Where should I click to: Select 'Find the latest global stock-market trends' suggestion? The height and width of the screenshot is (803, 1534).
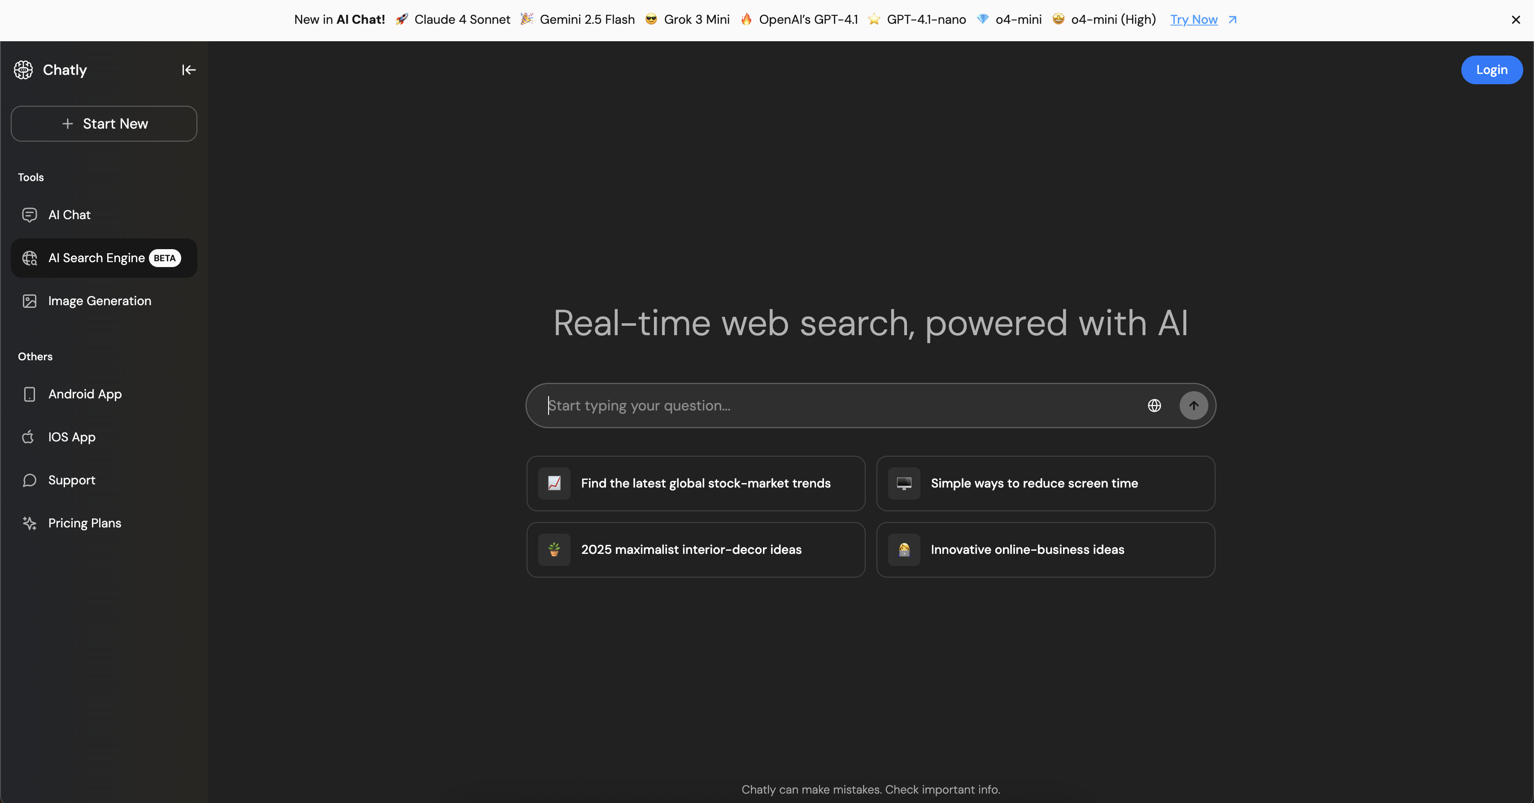[696, 483]
